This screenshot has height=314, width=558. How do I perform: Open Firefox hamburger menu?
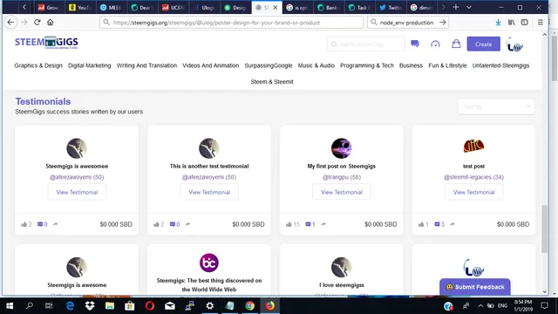pos(541,22)
